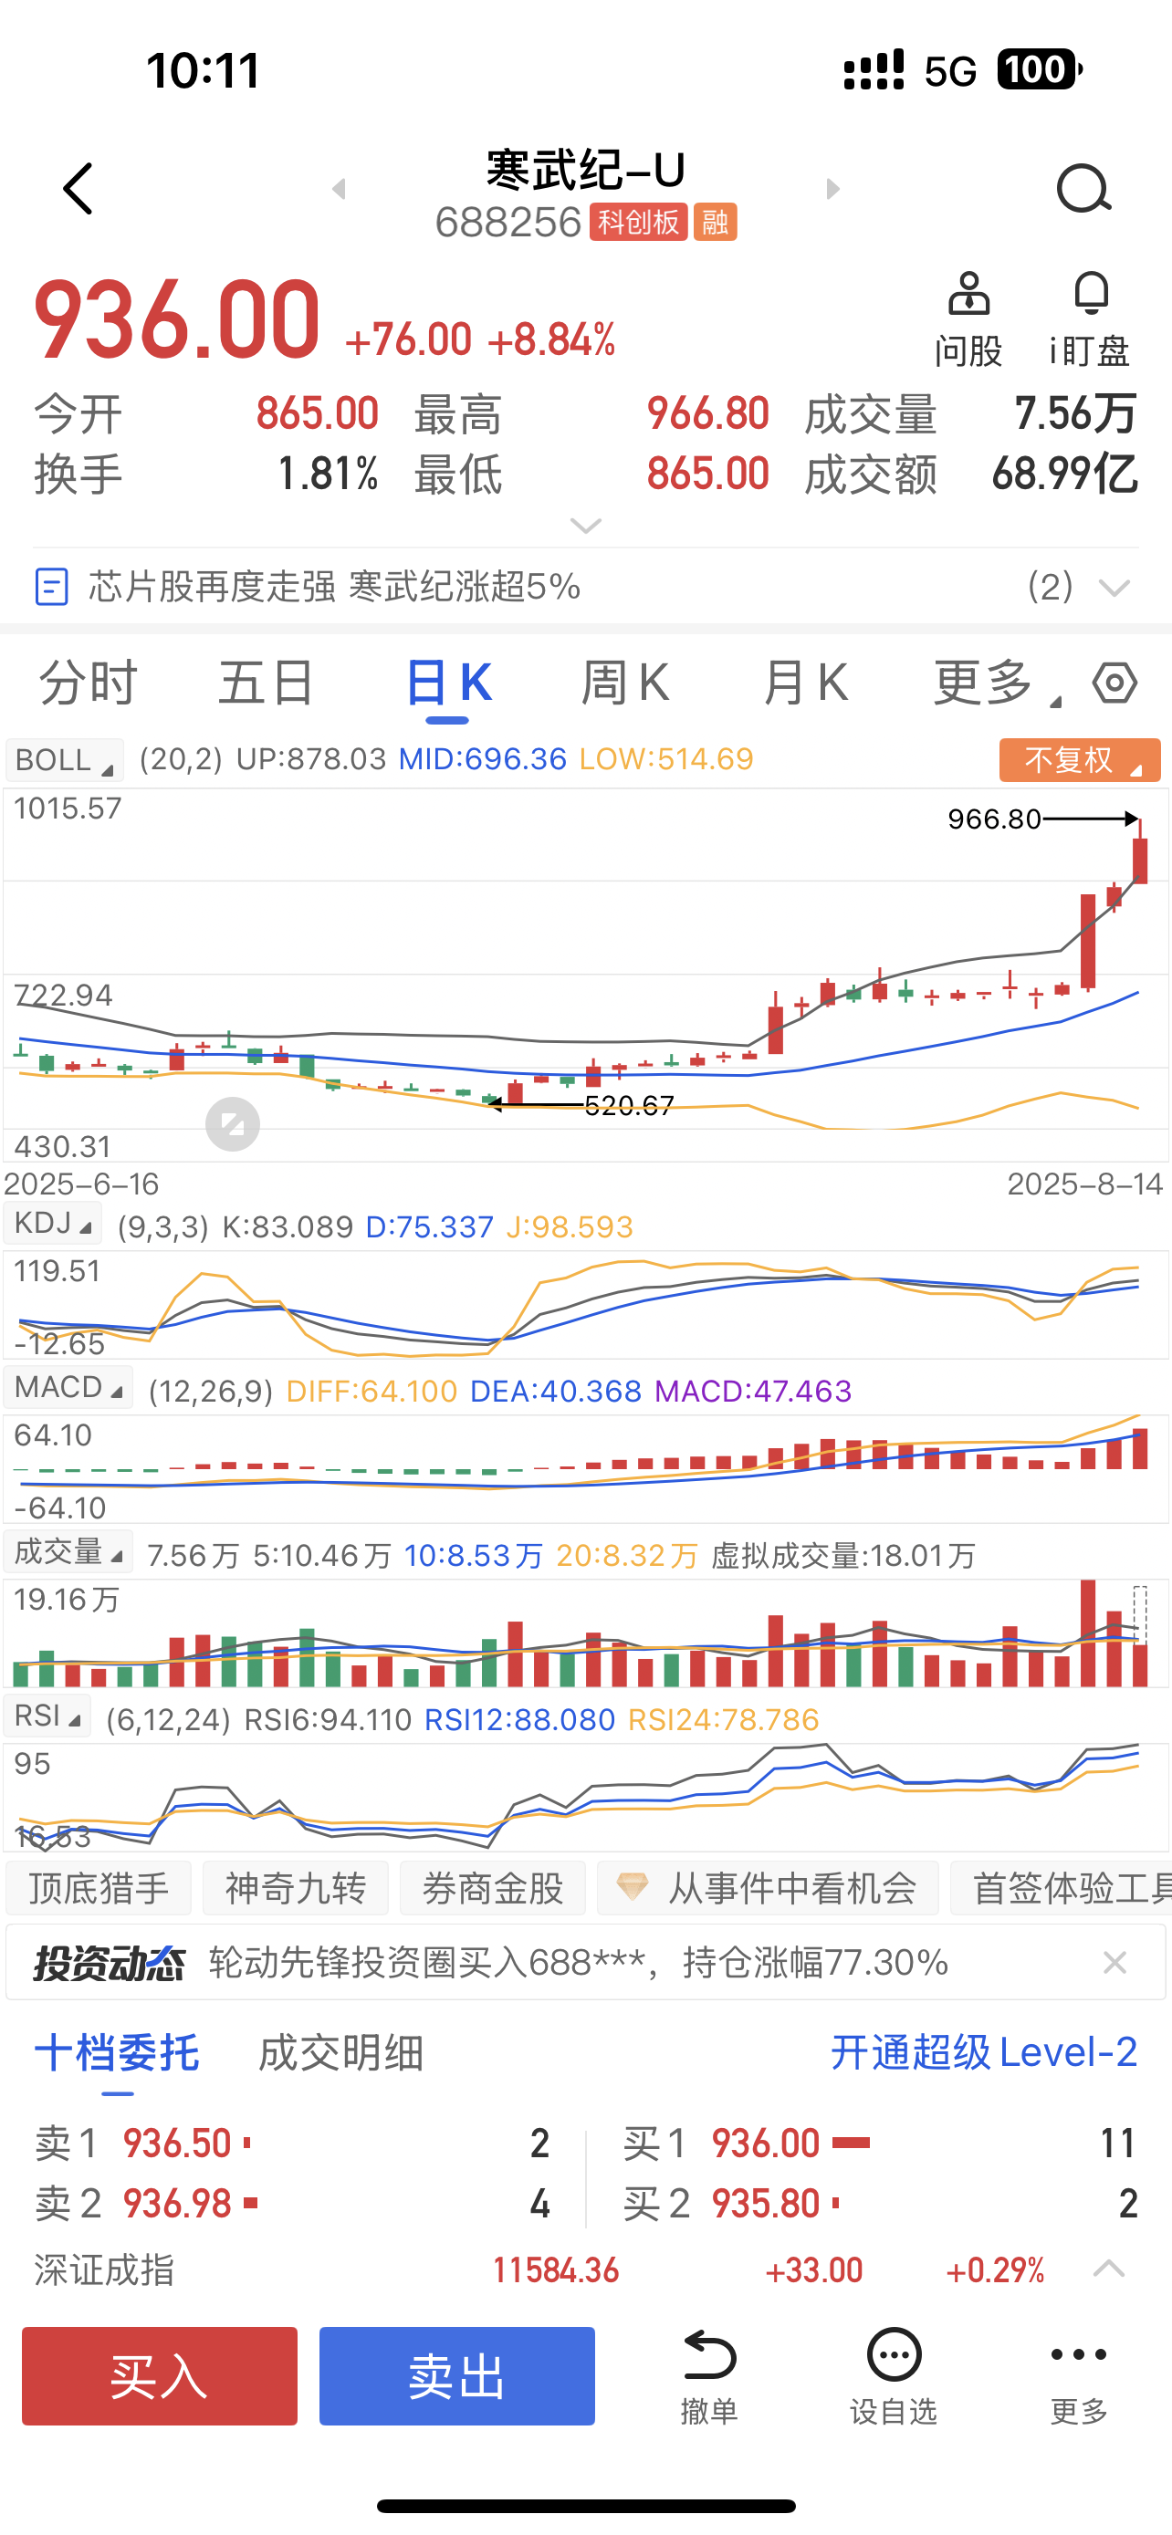Viewport: 1172px width, 2535px height.
Task: Tap 买2 price 935.80
Action: tap(766, 2204)
